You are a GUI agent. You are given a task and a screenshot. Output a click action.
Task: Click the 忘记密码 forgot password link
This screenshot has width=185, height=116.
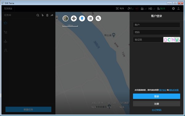pos(157,110)
